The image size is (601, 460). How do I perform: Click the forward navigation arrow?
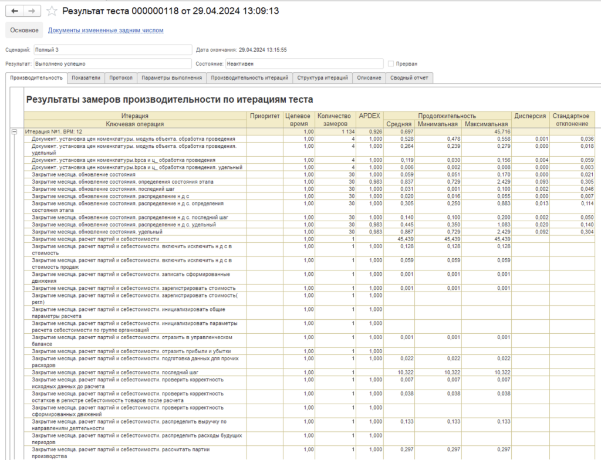[x=32, y=11]
